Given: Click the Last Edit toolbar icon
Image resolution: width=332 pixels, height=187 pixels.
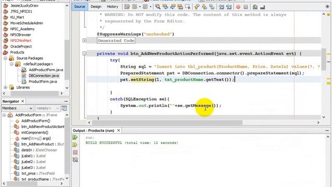Looking at the screenshot, I should pyautogui.click(x=127, y=7).
